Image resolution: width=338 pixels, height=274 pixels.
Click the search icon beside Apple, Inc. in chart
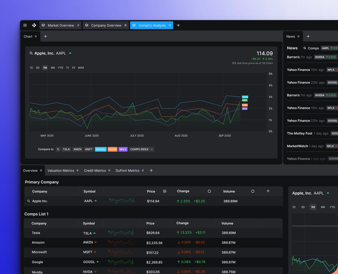tap(31, 53)
